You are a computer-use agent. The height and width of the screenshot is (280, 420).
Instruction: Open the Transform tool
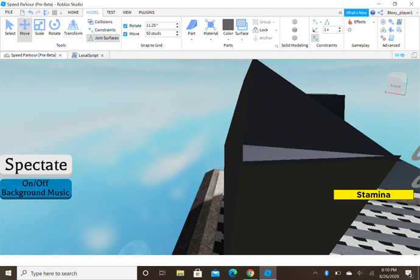point(73,27)
